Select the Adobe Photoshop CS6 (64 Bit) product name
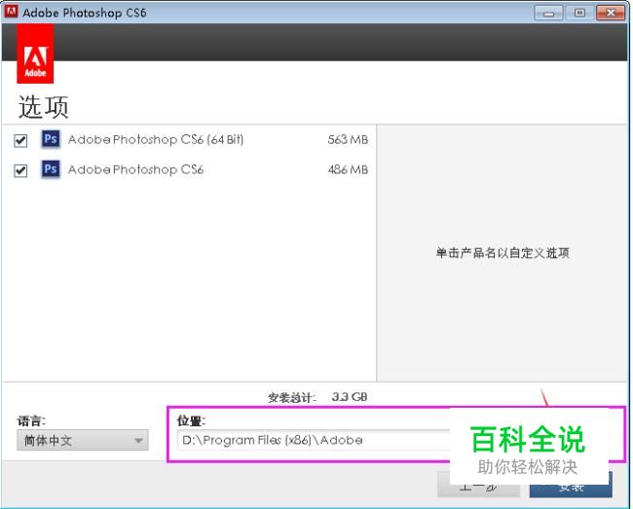The height and width of the screenshot is (509, 633). click(x=156, y=139)
